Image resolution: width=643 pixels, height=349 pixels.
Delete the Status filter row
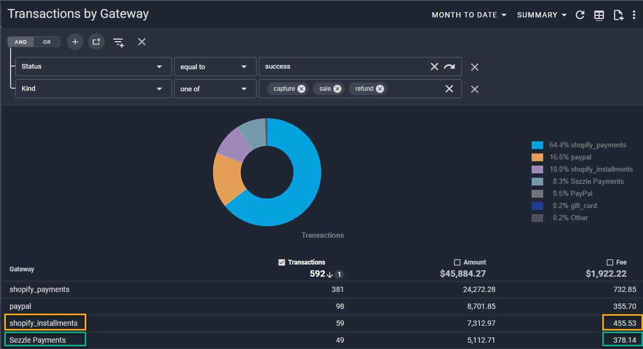[475, 67]
